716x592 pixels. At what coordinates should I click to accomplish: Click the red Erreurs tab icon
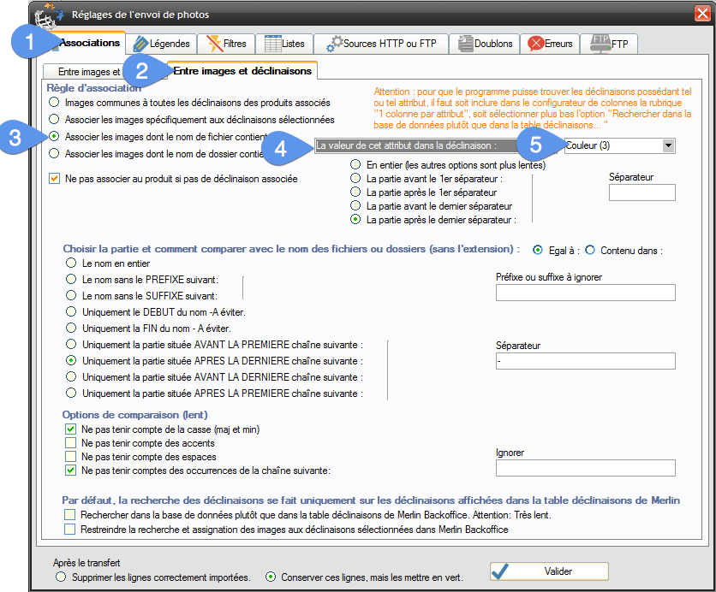tap(536, 43)
